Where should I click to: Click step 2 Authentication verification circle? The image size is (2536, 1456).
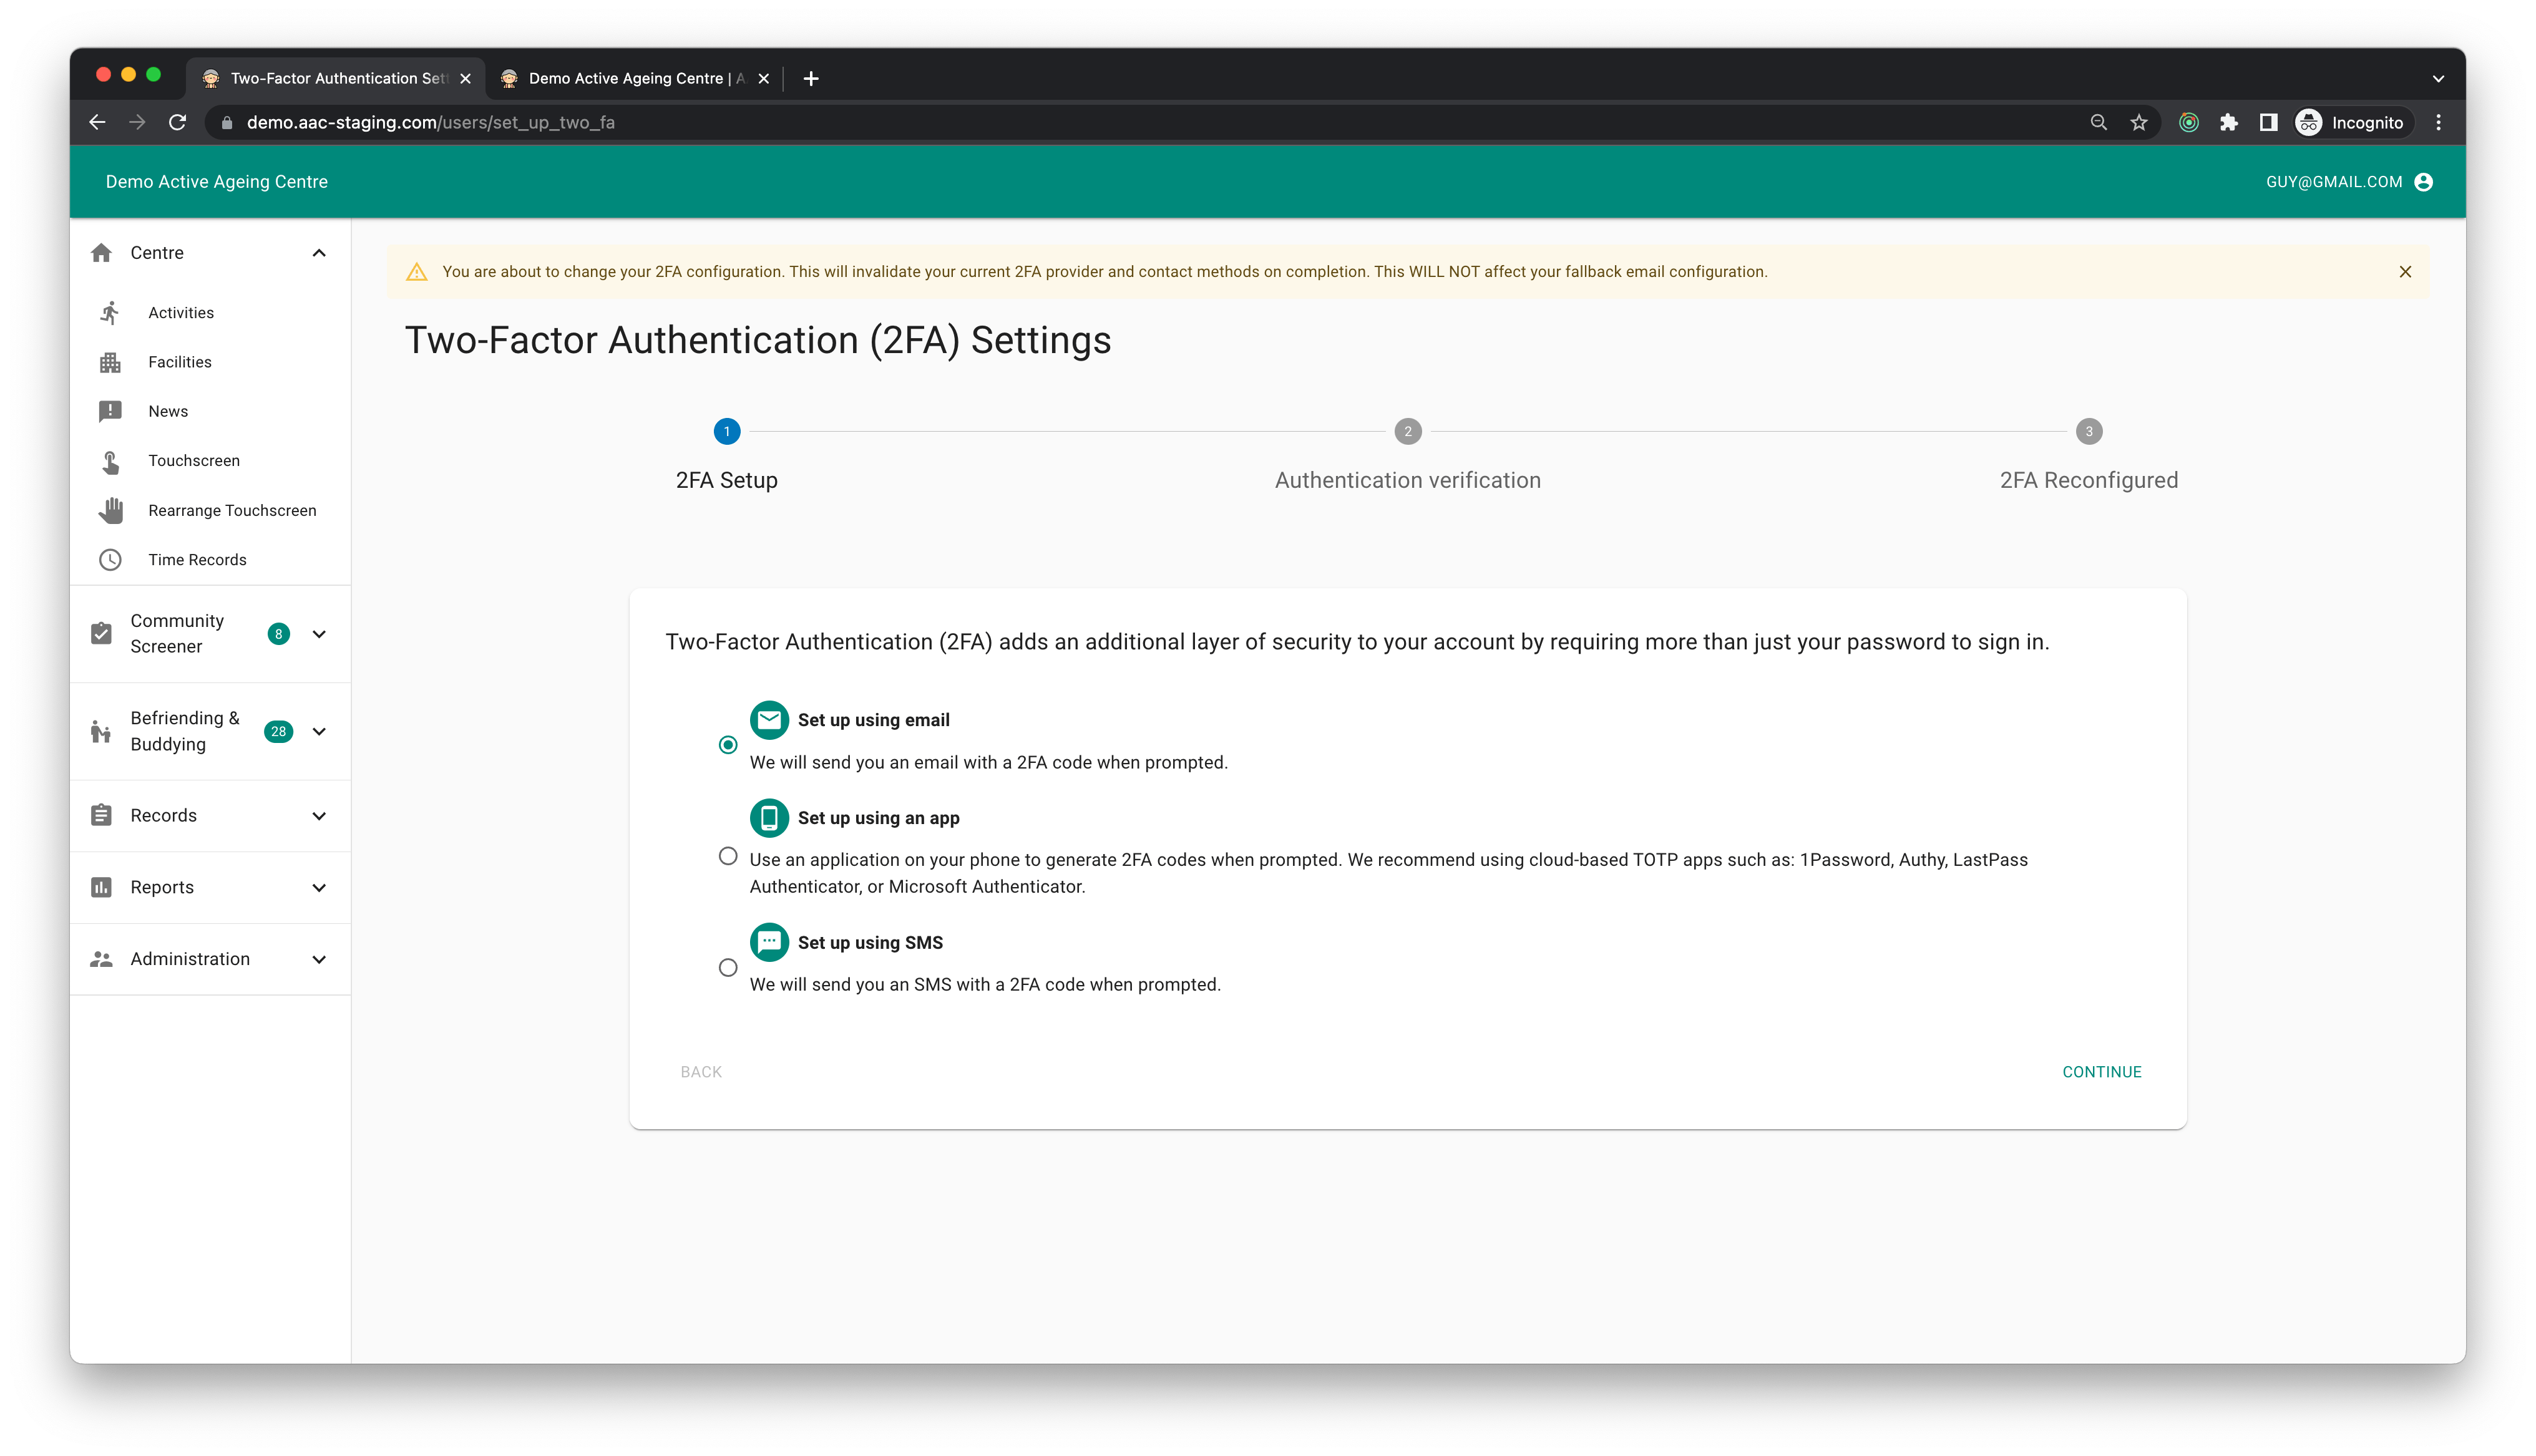[1407, 432]
